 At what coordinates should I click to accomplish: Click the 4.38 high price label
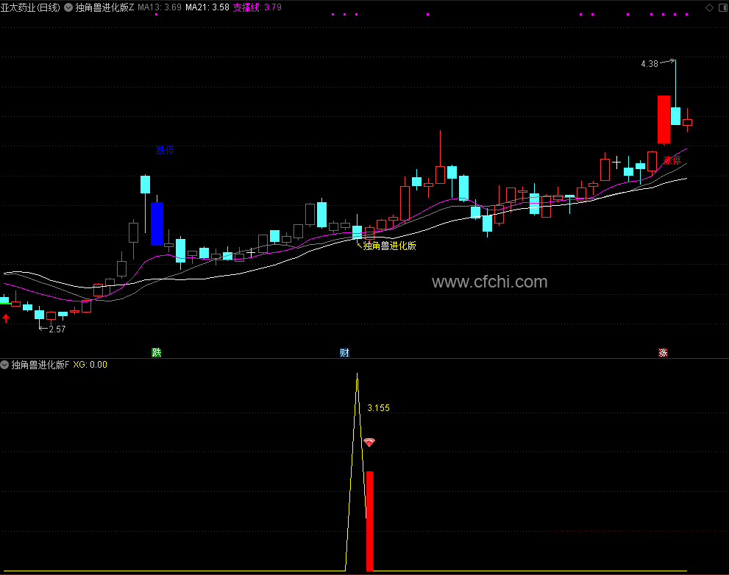(650, 64)
